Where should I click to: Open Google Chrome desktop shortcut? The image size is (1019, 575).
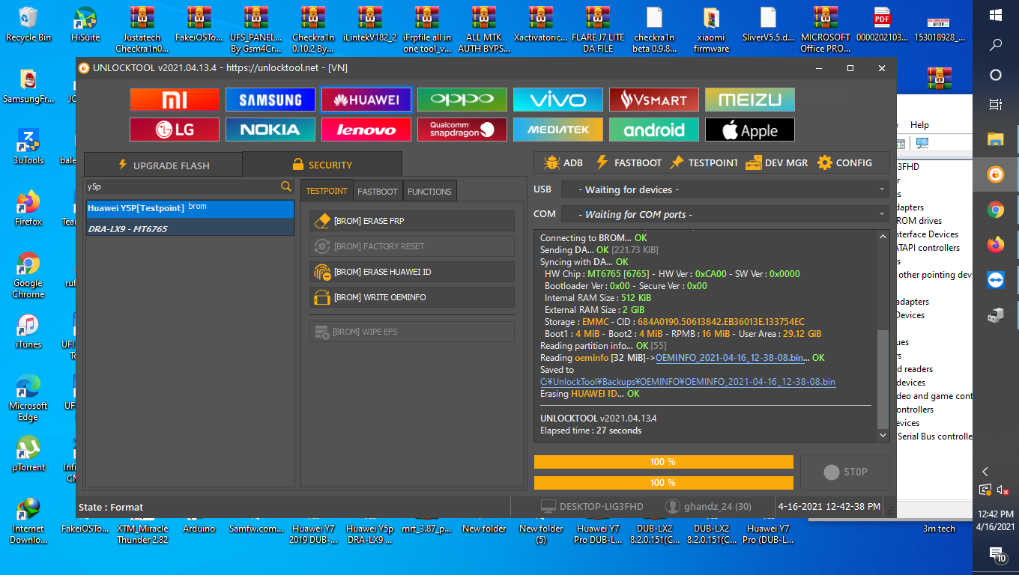tap(28, 275)
